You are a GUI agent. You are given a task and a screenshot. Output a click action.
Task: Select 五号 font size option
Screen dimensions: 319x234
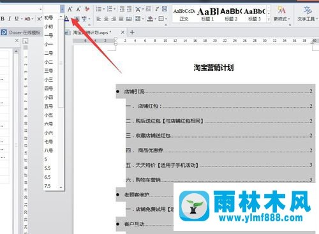point(48,106)
